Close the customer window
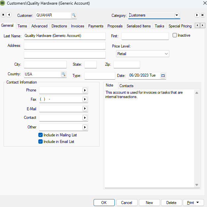207x207 pixels. [205, 3]
